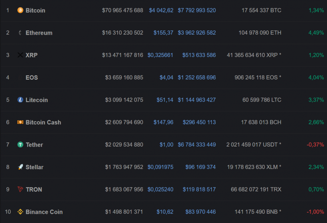The image size is (327, 223).
Task: Click the TRON red logo icon
Action: pos(20,190)
